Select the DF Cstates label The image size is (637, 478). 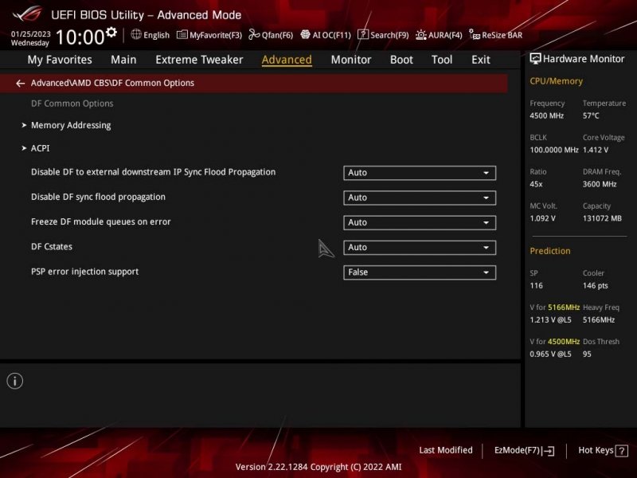click(52, 247)
